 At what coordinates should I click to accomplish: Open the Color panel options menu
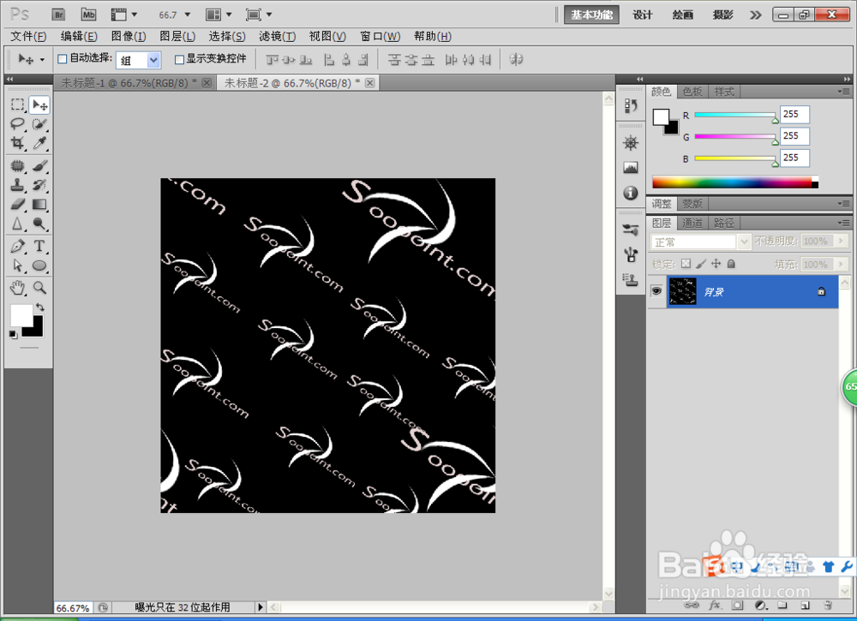click(x=843, y=92)
